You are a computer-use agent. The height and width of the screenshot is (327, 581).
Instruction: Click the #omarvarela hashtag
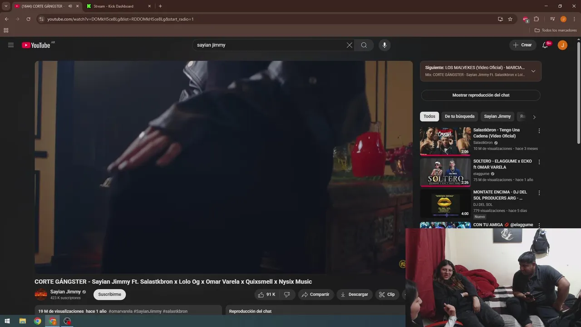tap(121, 311)
